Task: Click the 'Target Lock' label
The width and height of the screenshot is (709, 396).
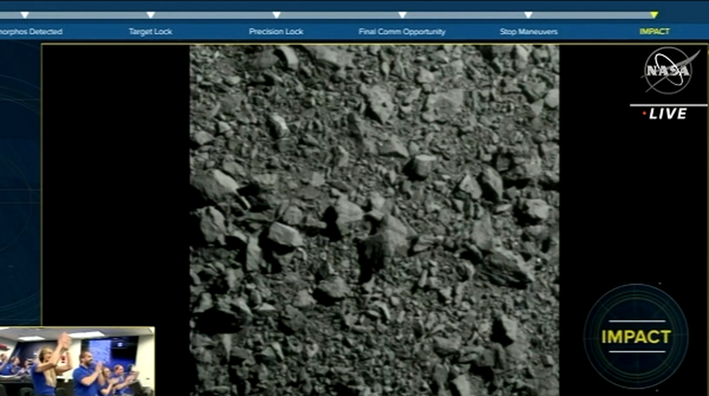Action: (x=150, y=32)
